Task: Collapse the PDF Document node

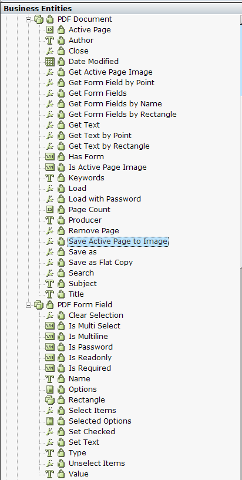Action: click(x=29, y=19)
